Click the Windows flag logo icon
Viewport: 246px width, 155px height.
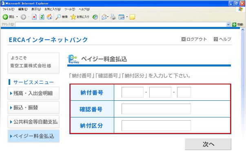click(241, 9)
